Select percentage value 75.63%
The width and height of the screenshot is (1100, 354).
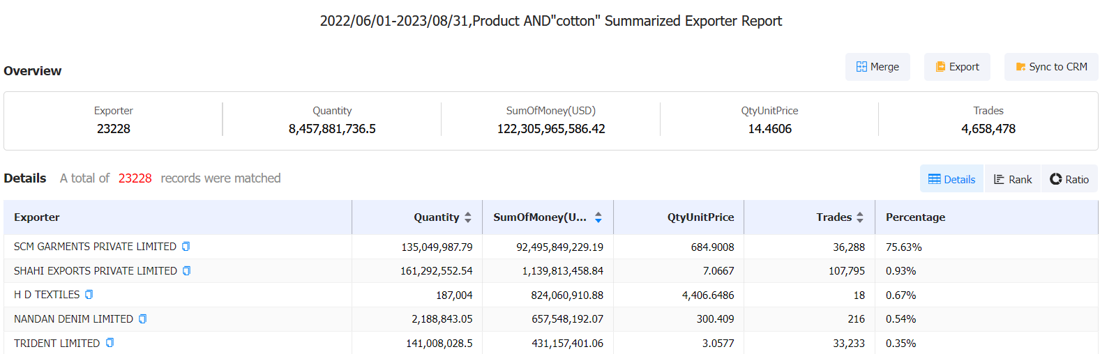(x=904, y=247)
